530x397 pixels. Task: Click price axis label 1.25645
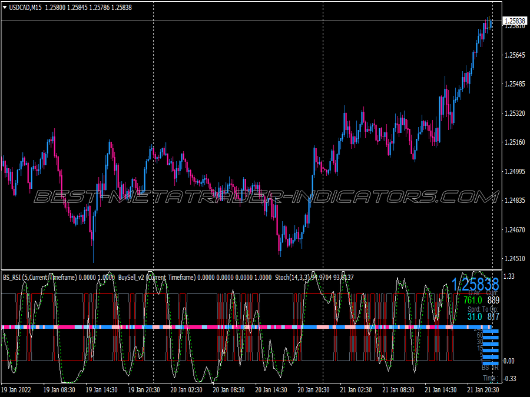pyautogui.click(x=515, y=55)
